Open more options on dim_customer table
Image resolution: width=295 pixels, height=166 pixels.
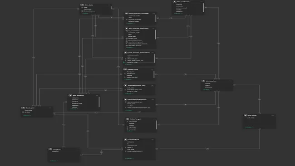click(202, 2)
